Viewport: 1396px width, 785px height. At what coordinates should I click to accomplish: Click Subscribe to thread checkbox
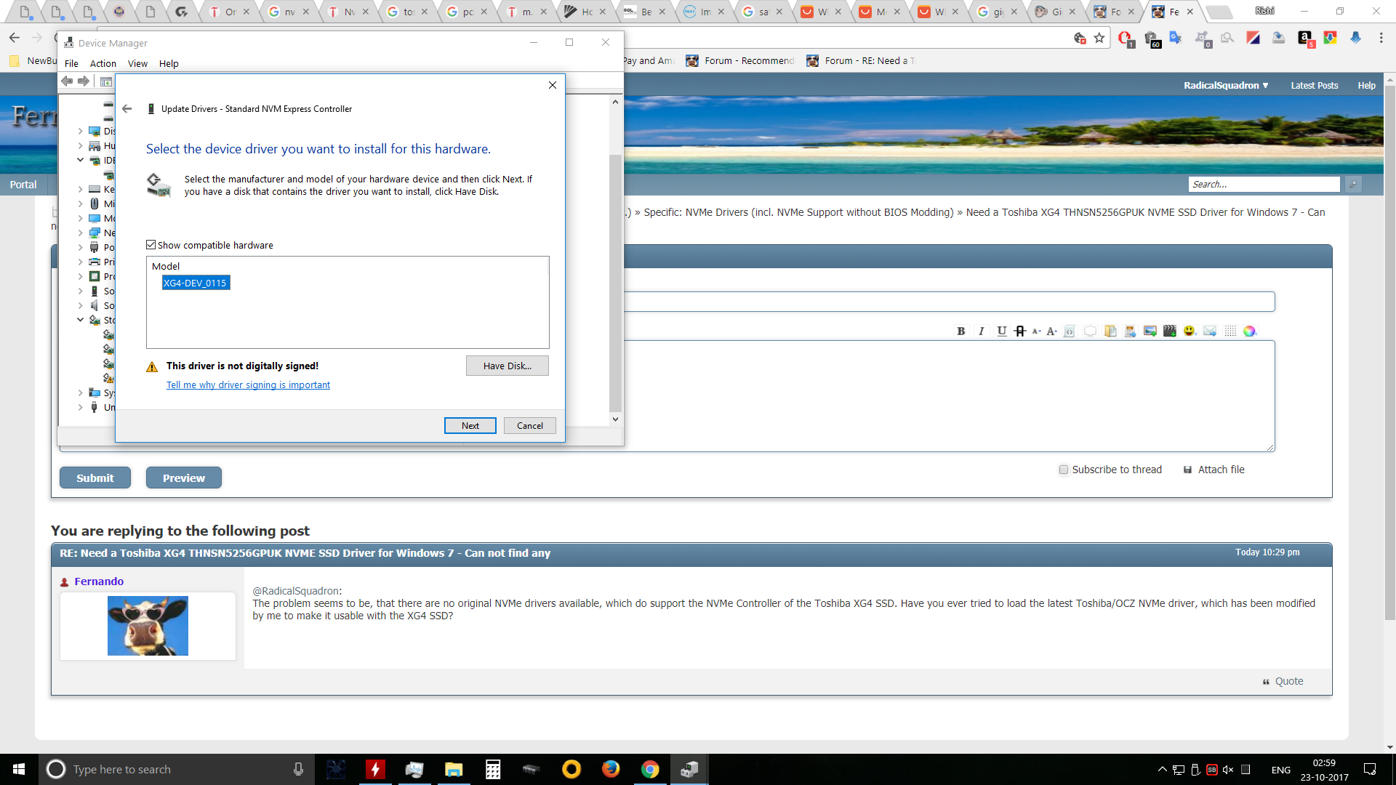pos(1063,470)
